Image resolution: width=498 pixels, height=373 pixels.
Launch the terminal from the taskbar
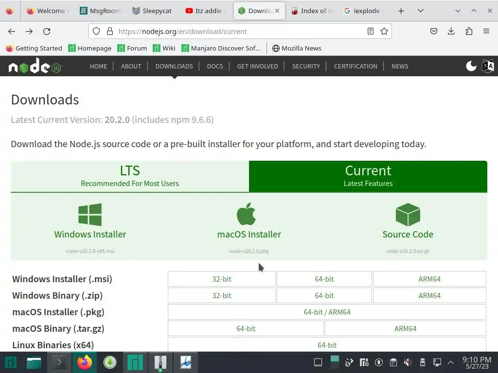[59, 362]
